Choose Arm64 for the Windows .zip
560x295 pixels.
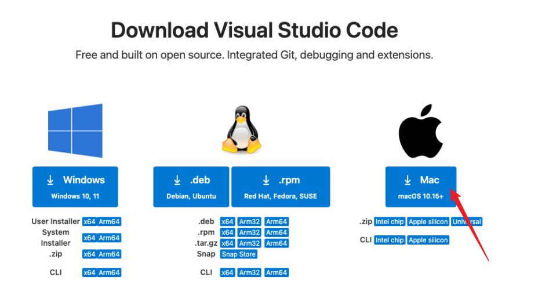pos(109,254)
